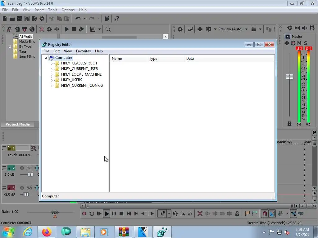Select Smart Bins folder
This screenshot has height=238, width=318.
tap(27, 56)
